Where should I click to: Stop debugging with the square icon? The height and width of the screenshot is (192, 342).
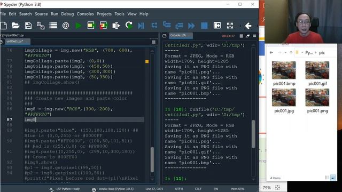coord(204,26)
